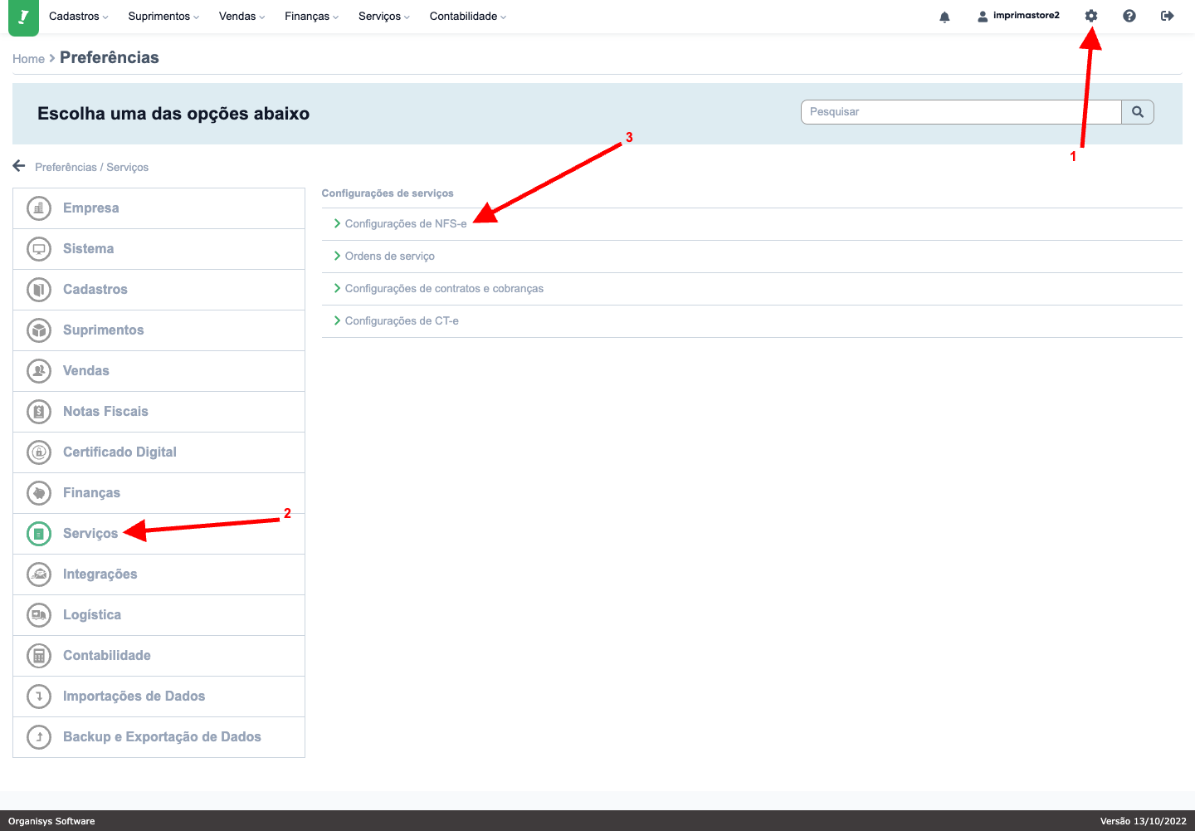1195x831 pixels.
Task: Open the Vendas top menu dropdown
Action: [242, 17]
